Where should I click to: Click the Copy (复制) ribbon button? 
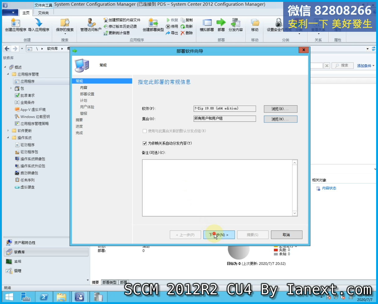pos(187,20)
